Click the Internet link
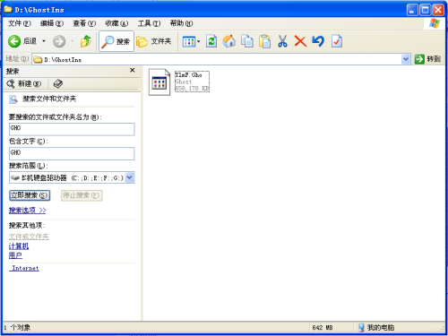 24,268
